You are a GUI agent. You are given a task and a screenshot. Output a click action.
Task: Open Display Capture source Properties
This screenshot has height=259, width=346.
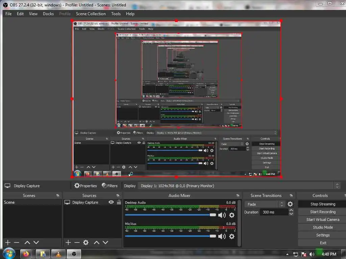point(85,186)
